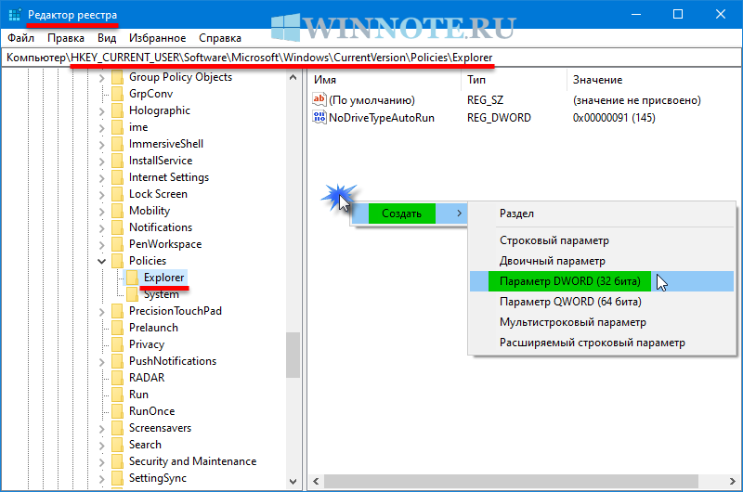This screenshot has height=492, width=743.
Task: Open the Избранное menu
Action: [x=157, y=38]
